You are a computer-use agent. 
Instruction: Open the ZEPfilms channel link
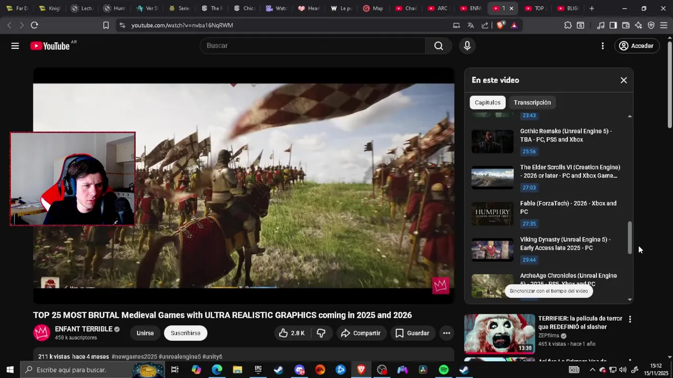tap(549, 335)
